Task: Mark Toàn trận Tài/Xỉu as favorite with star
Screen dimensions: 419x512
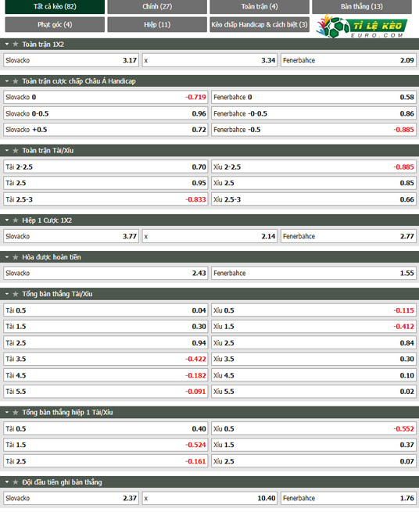Action: coord(16,151)
